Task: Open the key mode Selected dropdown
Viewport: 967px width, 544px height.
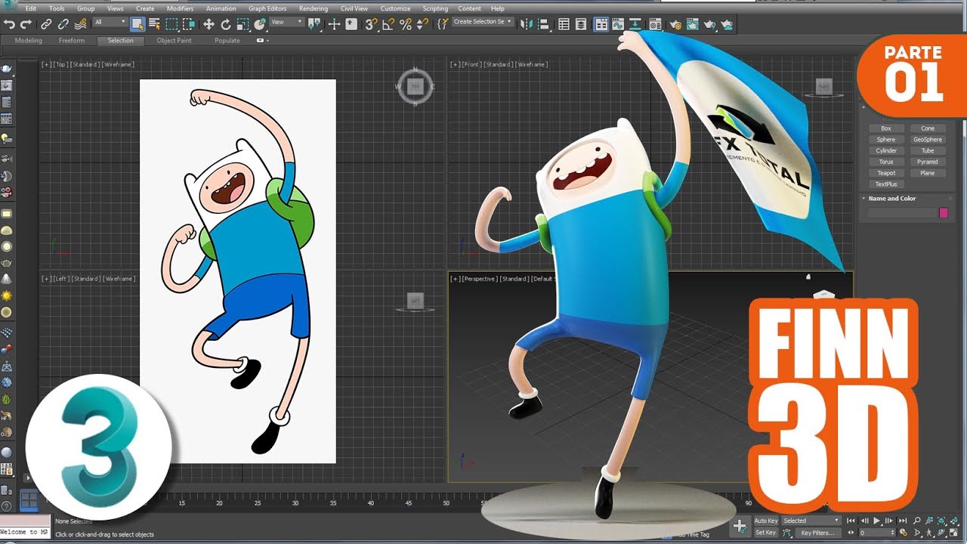Action: (811, 521)
